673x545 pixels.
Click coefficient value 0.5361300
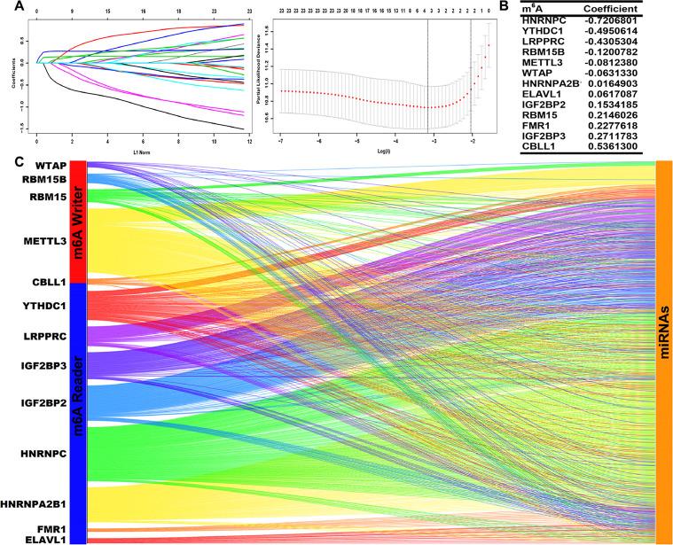(x=613, y=146)
